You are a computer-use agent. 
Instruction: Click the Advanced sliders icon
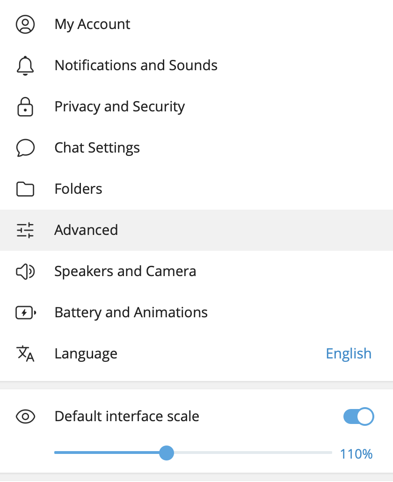[x=25, y=230]
